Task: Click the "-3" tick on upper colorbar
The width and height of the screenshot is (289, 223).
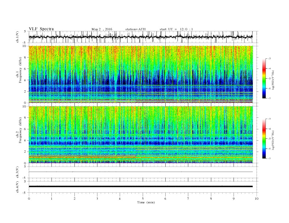Action: pos(269,59)
